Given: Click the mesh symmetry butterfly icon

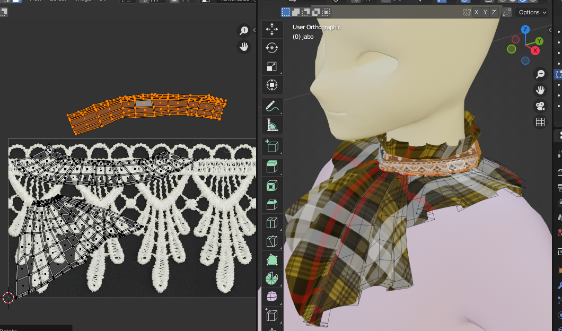Looking at the screenshot, I should (467, 12).
